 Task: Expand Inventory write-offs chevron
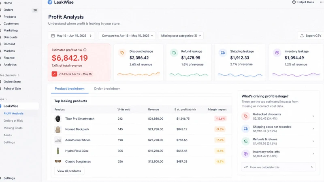pyautogui.click(x=313, y=154)
